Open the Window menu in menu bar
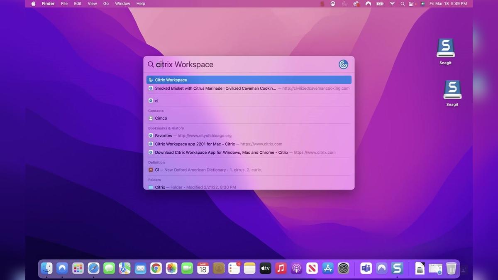The image size is (498, 280). [122, 4]
